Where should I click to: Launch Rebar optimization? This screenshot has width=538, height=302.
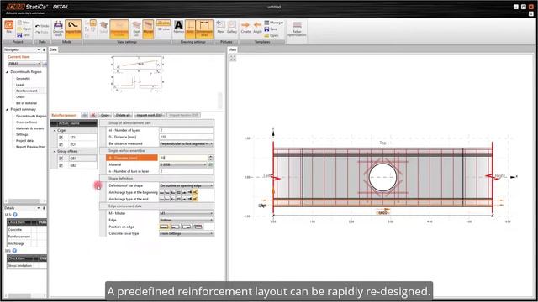point(297,29)
